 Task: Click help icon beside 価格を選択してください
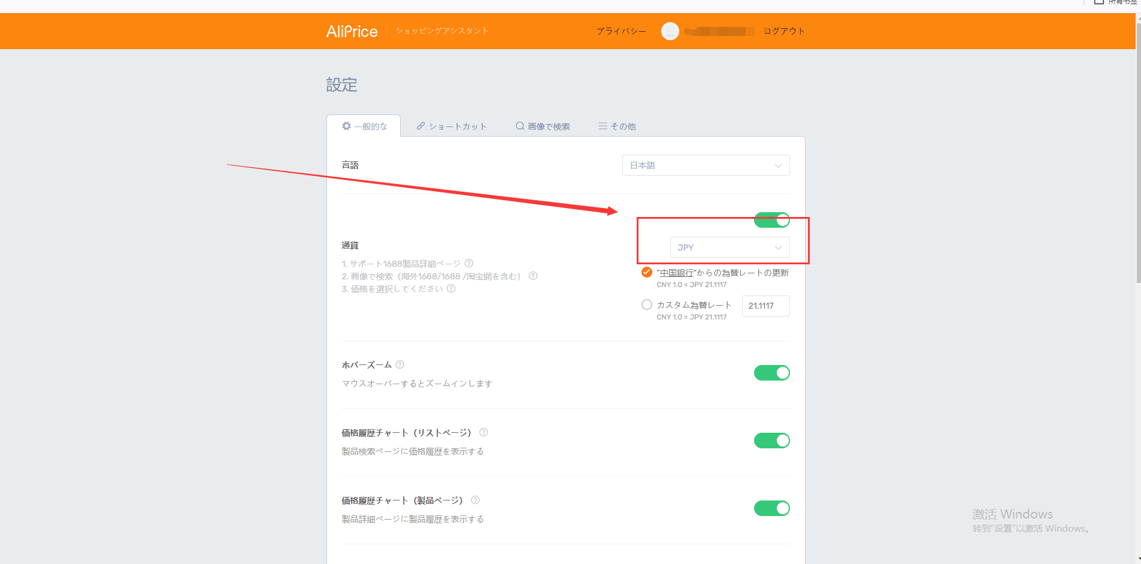click(451, 288)
